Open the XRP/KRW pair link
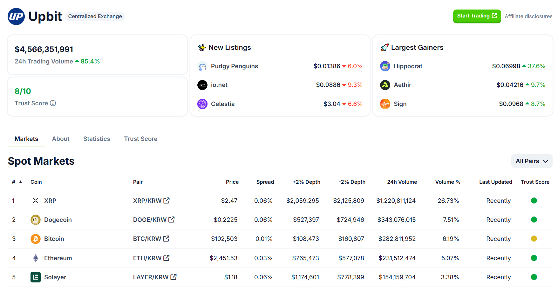The image size is (558, 291). tap(147, 201)
